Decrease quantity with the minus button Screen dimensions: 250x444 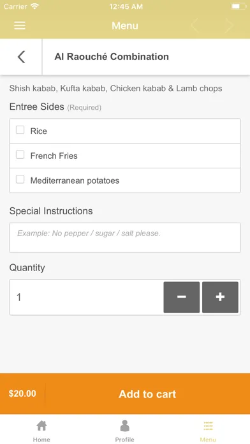pyautogui.click(x=182, y=297)
